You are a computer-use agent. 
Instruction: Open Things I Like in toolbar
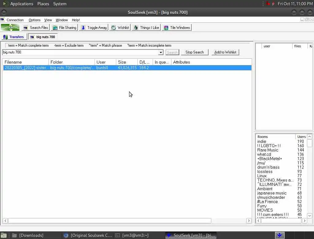pyautogui.click(x=146, y=27)
